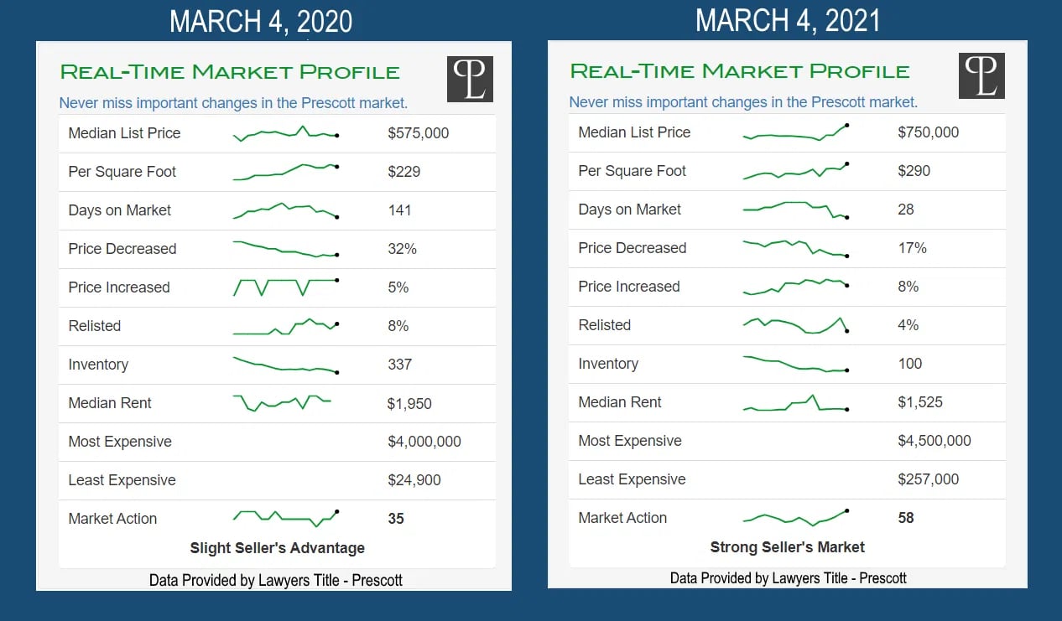Click the 2020 Inventory trend sparkline
Viewport: 1062px width, 621px height.
click(x=285, y=365)
